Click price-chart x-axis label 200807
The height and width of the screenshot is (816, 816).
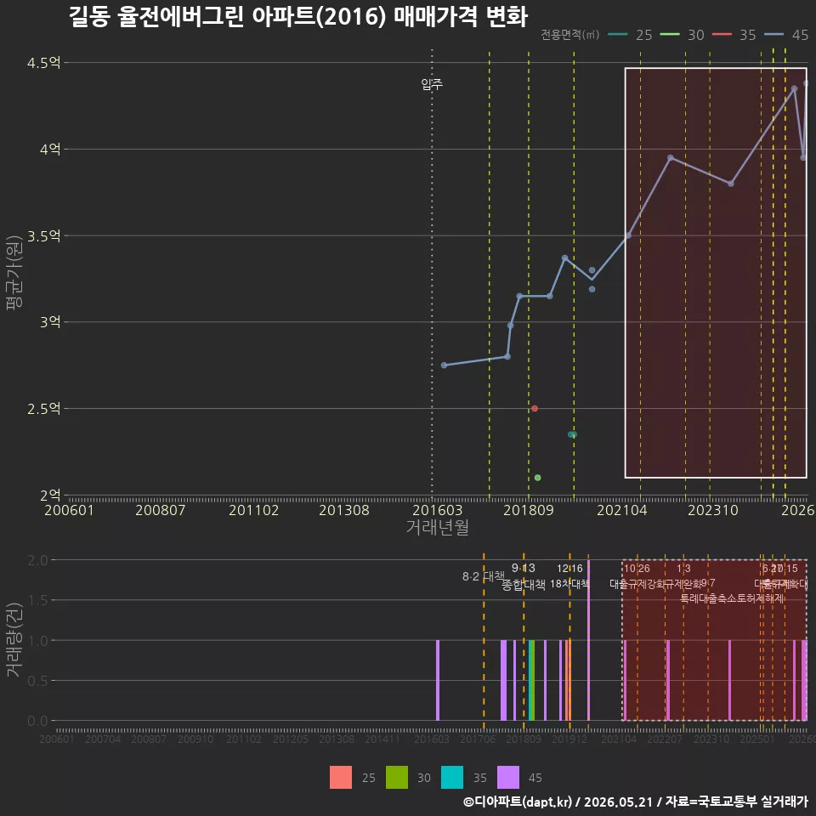click(161, 510)
